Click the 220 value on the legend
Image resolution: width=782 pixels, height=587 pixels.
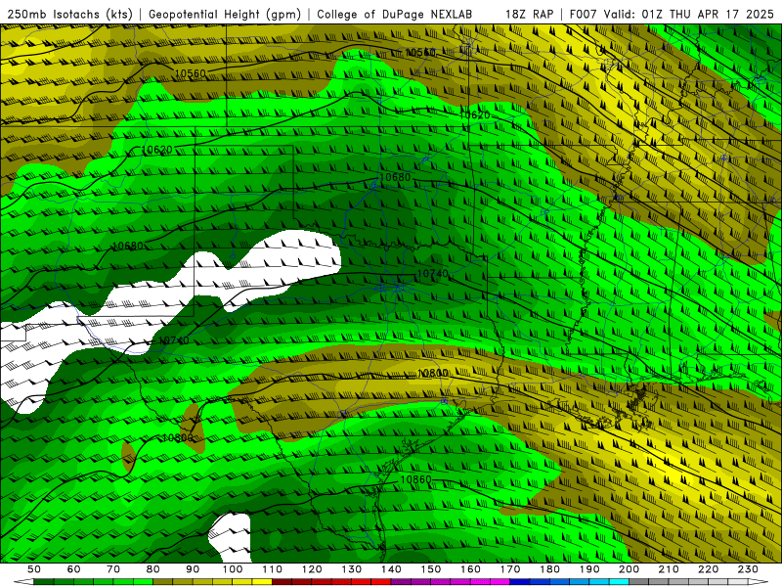point(708,569)
